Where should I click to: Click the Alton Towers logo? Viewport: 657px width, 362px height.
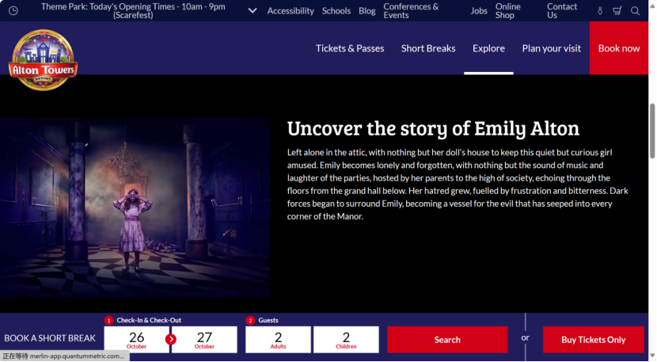point(43,59)
